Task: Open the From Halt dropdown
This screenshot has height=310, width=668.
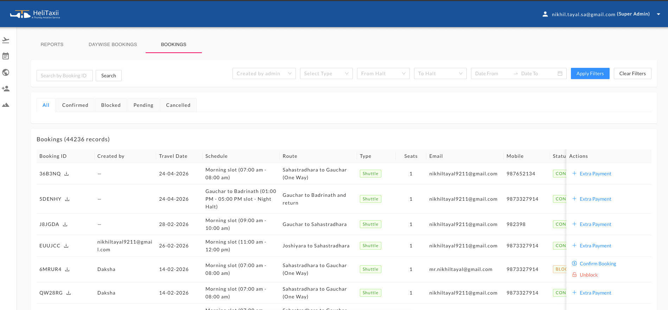Action: coord(383,73)
